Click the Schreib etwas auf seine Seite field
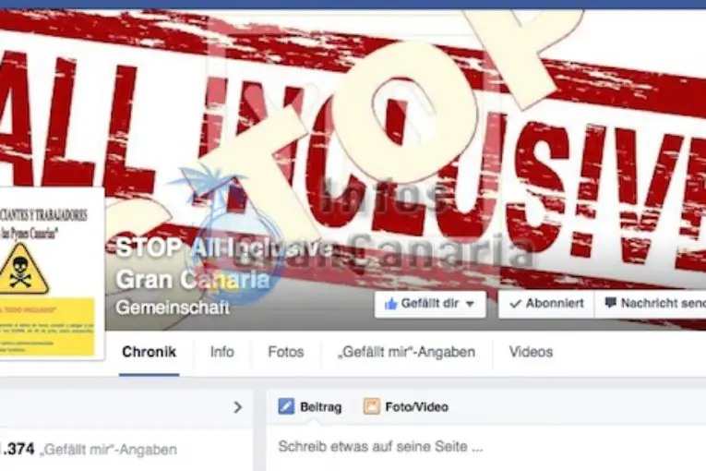Viewport: 706px width, 471px height. tap(486, 447)
